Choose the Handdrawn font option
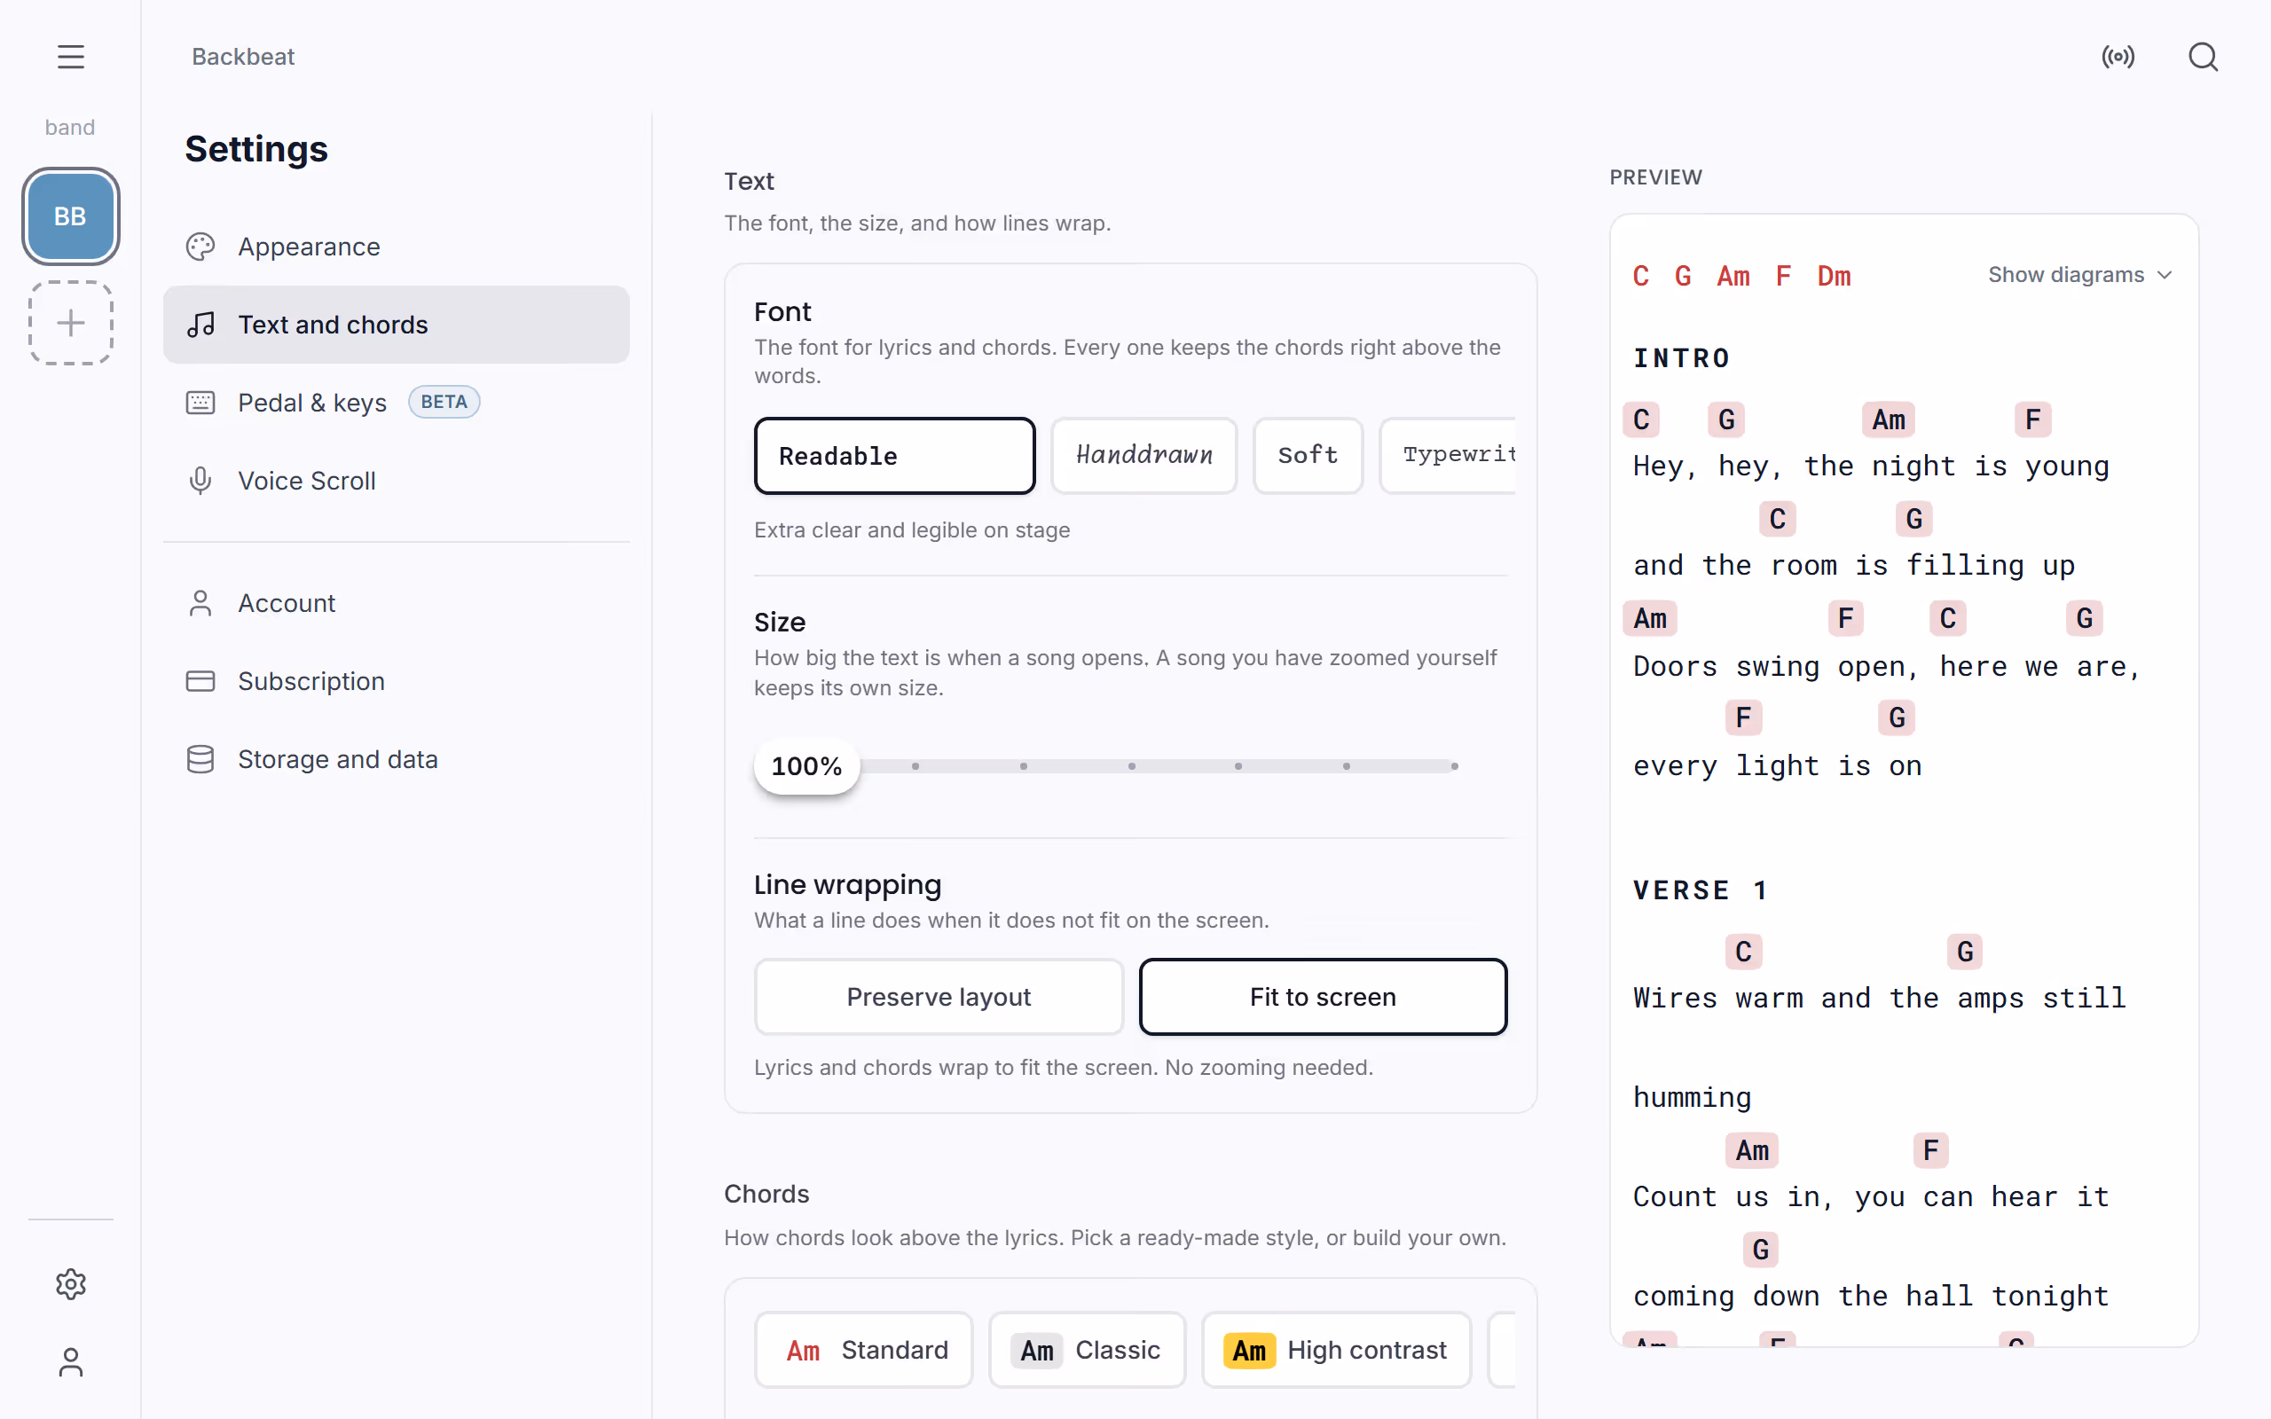Image resolution: width=2271 pixels, height=1419 pixels. point(1144,456)
